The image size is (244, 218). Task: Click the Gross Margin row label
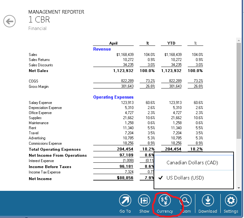pyautogui.click(x=39, y=87)
